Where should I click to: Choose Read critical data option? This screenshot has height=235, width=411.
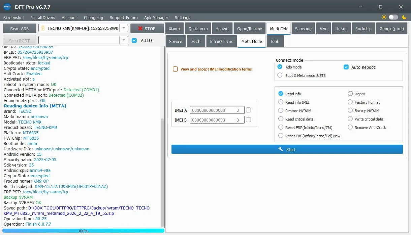tap(281, 119)
